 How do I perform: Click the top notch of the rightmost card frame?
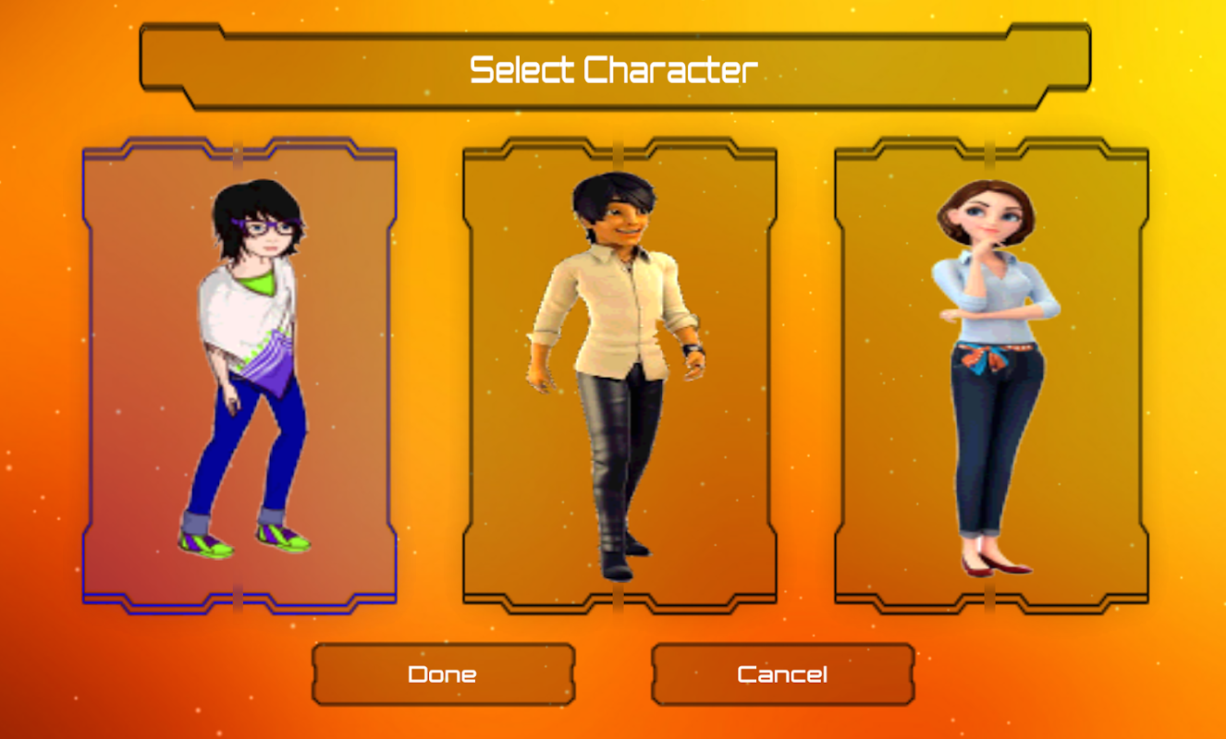pos(989,149)
